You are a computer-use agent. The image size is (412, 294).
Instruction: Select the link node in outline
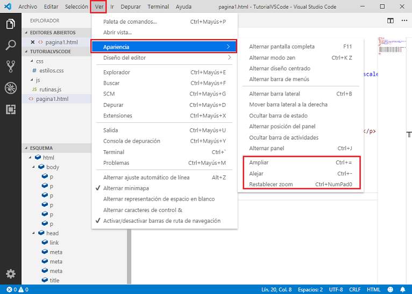[x=54, y=242]
